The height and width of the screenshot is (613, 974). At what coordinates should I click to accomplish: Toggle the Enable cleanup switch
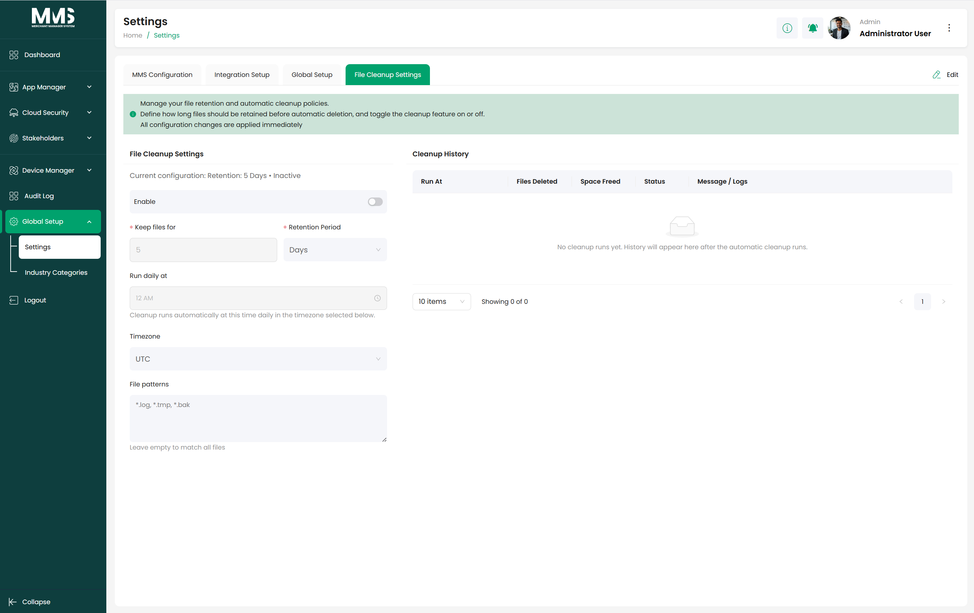click(x=375, y=201)
